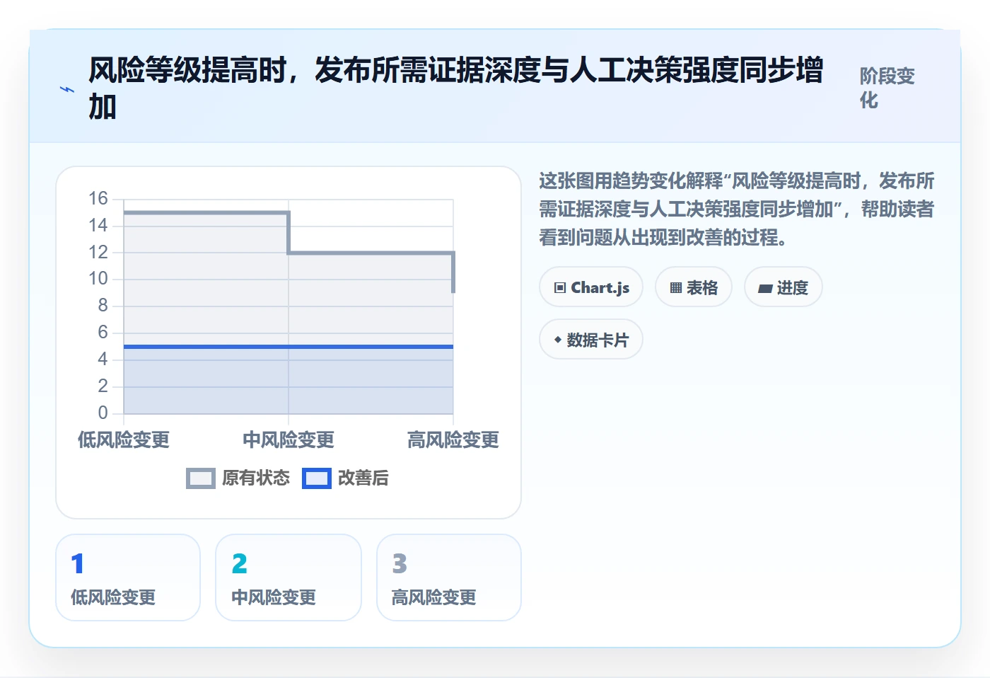This screenshot has height=678, width=990.
Task: Select the bar icon in 进度 chip
Action: click(x=765, y=289)
